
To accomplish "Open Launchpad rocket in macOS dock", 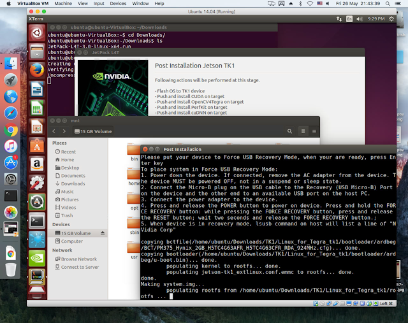I will point(11,80).
